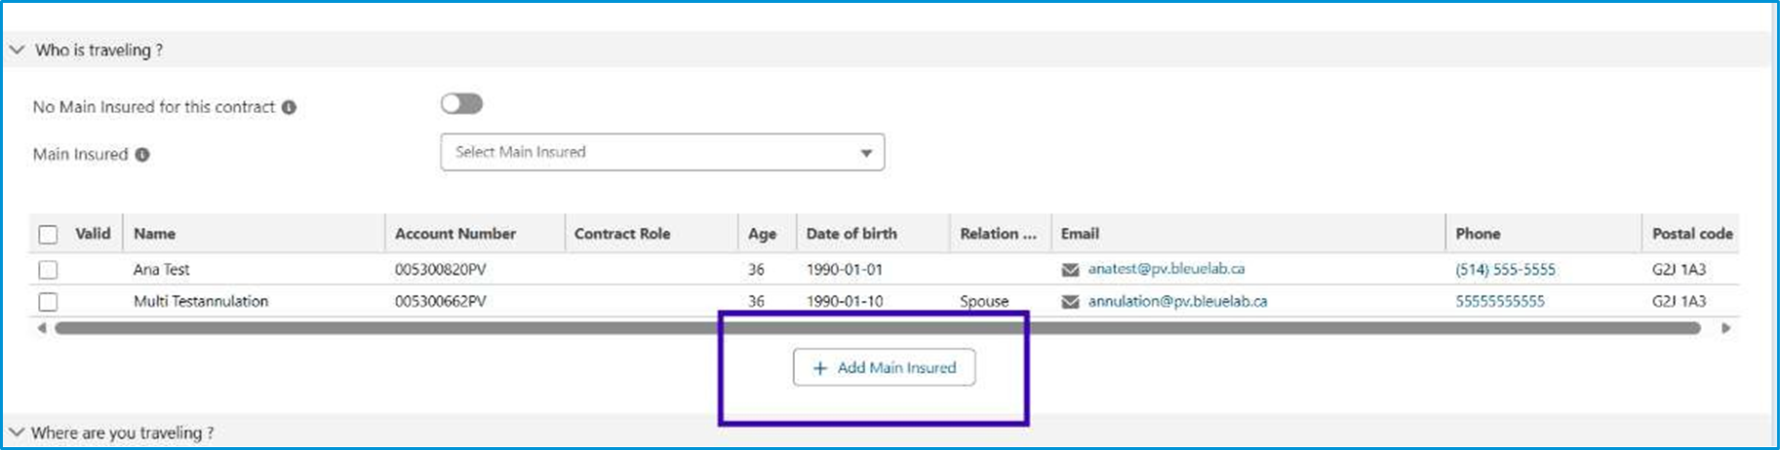The height and width of the screenshot is (450, 1780).
Task: Call phone number (514) 555-5555
Action: pyautogui.click(x=1505, y=270)
